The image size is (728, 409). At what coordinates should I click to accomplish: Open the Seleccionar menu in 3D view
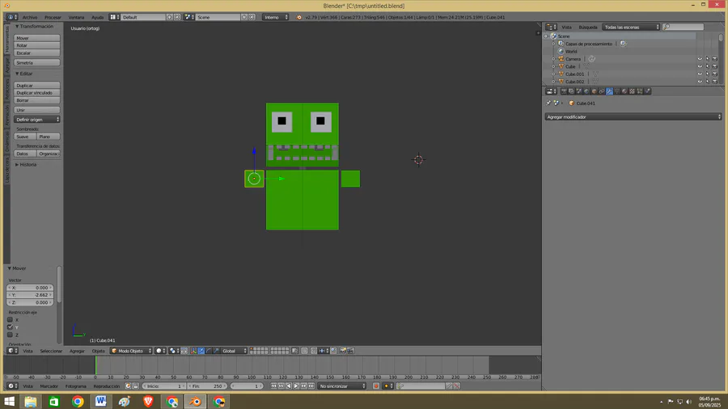tap(51, 351)
